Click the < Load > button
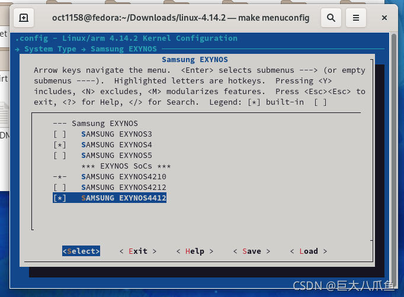Screen dimensions: 404x297 (309, 251)
